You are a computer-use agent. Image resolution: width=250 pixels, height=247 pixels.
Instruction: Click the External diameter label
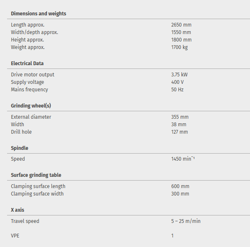click(31, 117)
